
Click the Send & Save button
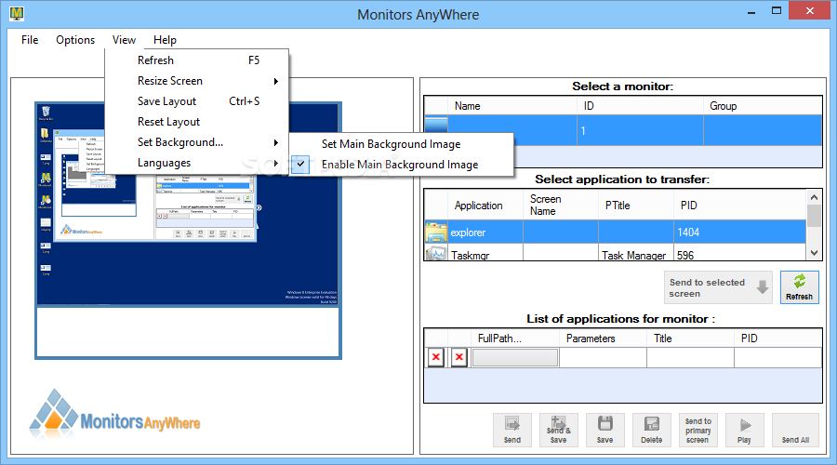[558, 430]
